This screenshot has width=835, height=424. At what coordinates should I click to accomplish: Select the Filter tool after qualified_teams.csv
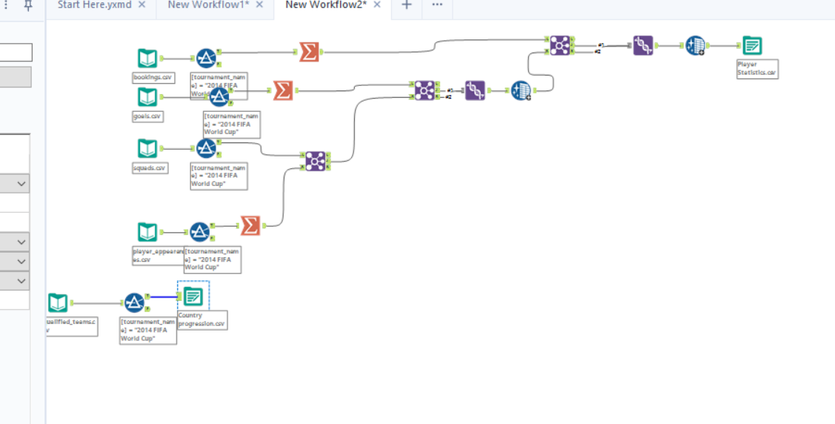pyautogui.click(x=135, y=303)
